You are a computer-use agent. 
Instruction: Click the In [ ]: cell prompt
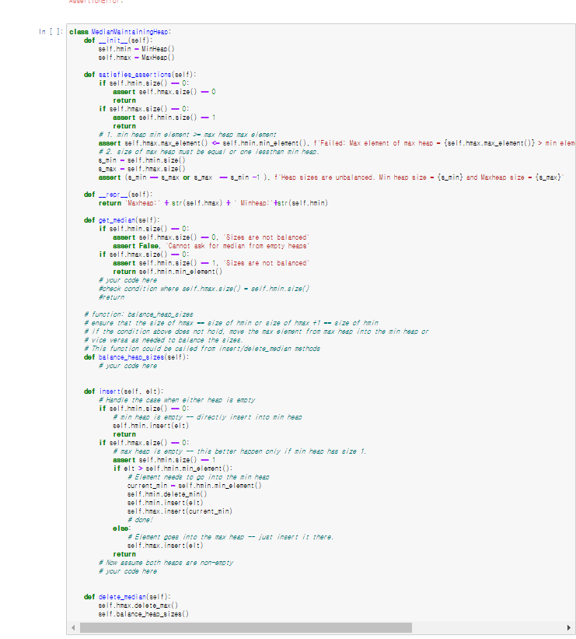coord(51,32)
